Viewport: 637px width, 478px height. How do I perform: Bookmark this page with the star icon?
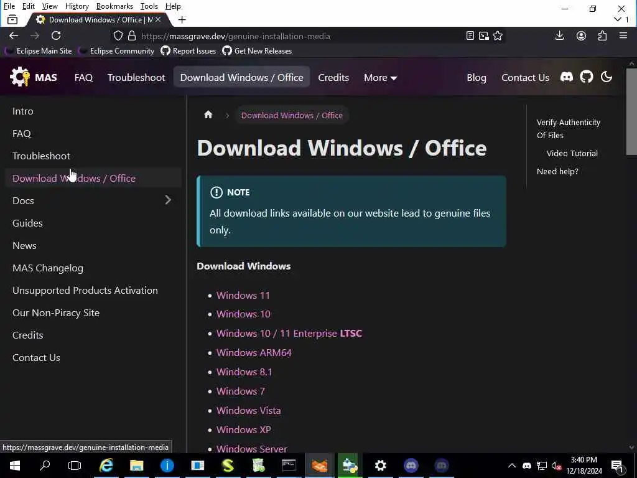(x=498, y=35)
